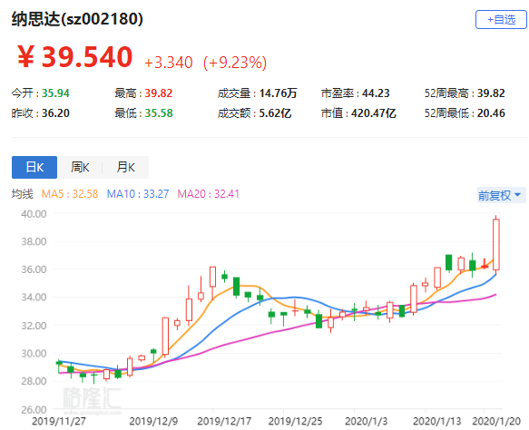Select the MA20 : 32.41 indicator label
529x430 pixels.
point(208,194)
